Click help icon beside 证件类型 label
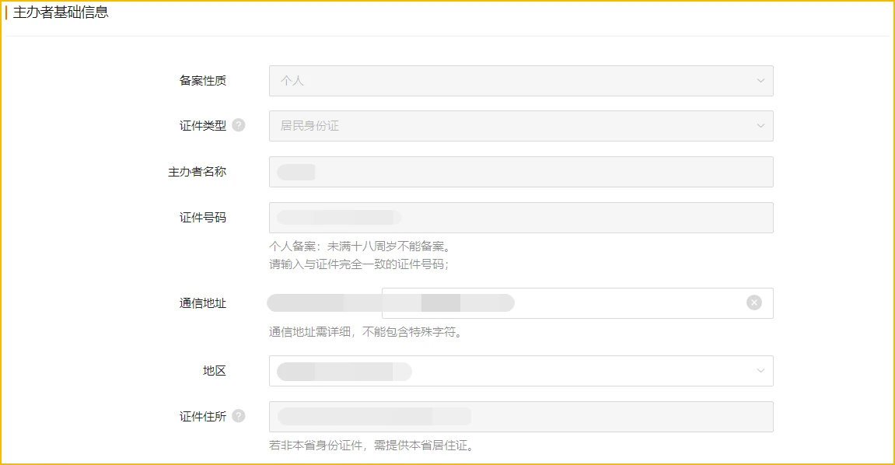This screenshot has height=465, width=895. point(239,125)
